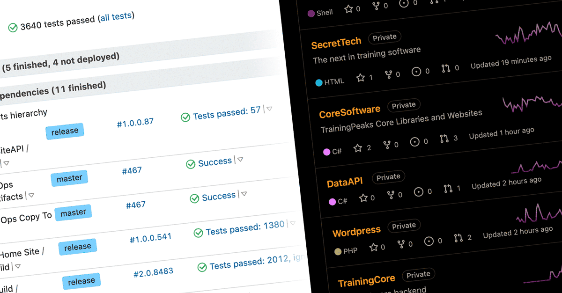Open the dropdown arrow below "Home Site /"
562x293 pixels.
(17, 266)
